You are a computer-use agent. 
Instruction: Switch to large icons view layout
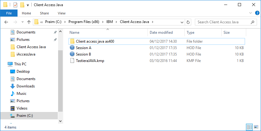tap(256, 127)
